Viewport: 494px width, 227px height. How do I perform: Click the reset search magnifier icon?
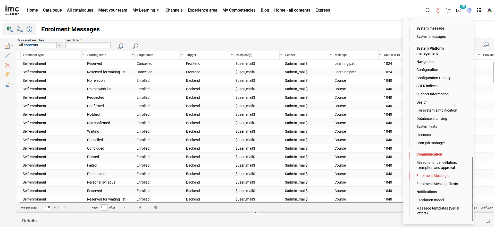pyautogui.click(x=121, y=46)
